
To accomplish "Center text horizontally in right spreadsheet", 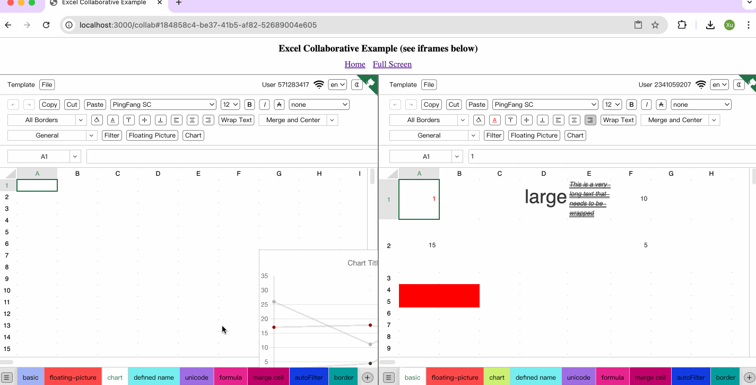I will tap(575, 120).
